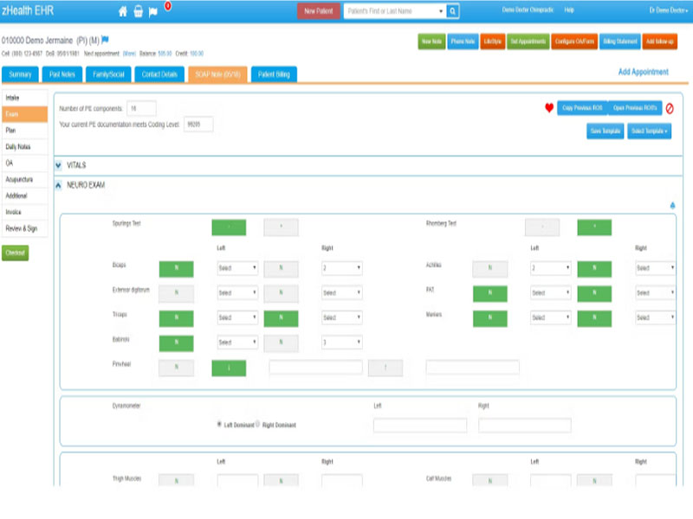Image resolution: width=693 pixels, height=519 pixels.
Task: Click the green Checkout button
Action: click(x=16, y=253)
